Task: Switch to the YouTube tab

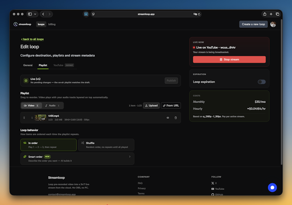Action: coord(58,65)
